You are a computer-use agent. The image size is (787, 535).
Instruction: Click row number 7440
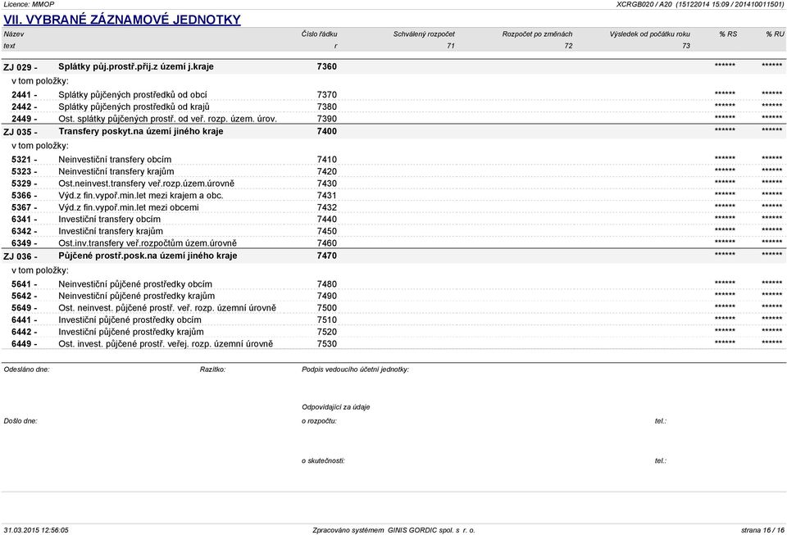tap(327, 219)
